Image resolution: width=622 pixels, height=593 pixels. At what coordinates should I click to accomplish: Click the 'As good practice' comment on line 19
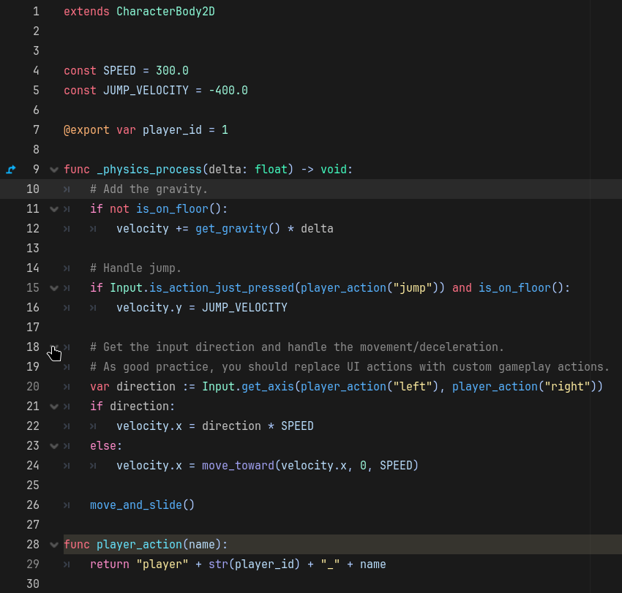[350, 367]
